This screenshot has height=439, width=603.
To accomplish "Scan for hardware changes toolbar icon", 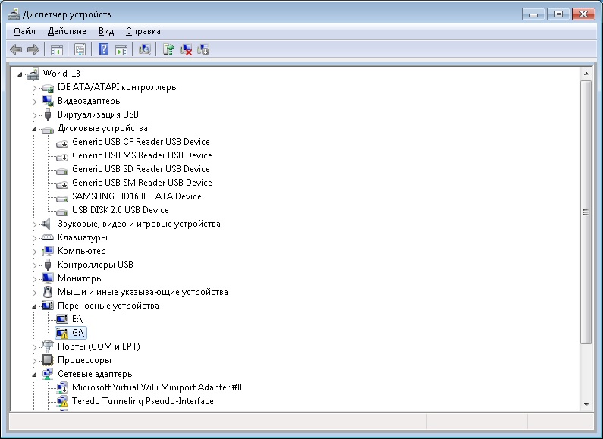I will tap(145, 49).
